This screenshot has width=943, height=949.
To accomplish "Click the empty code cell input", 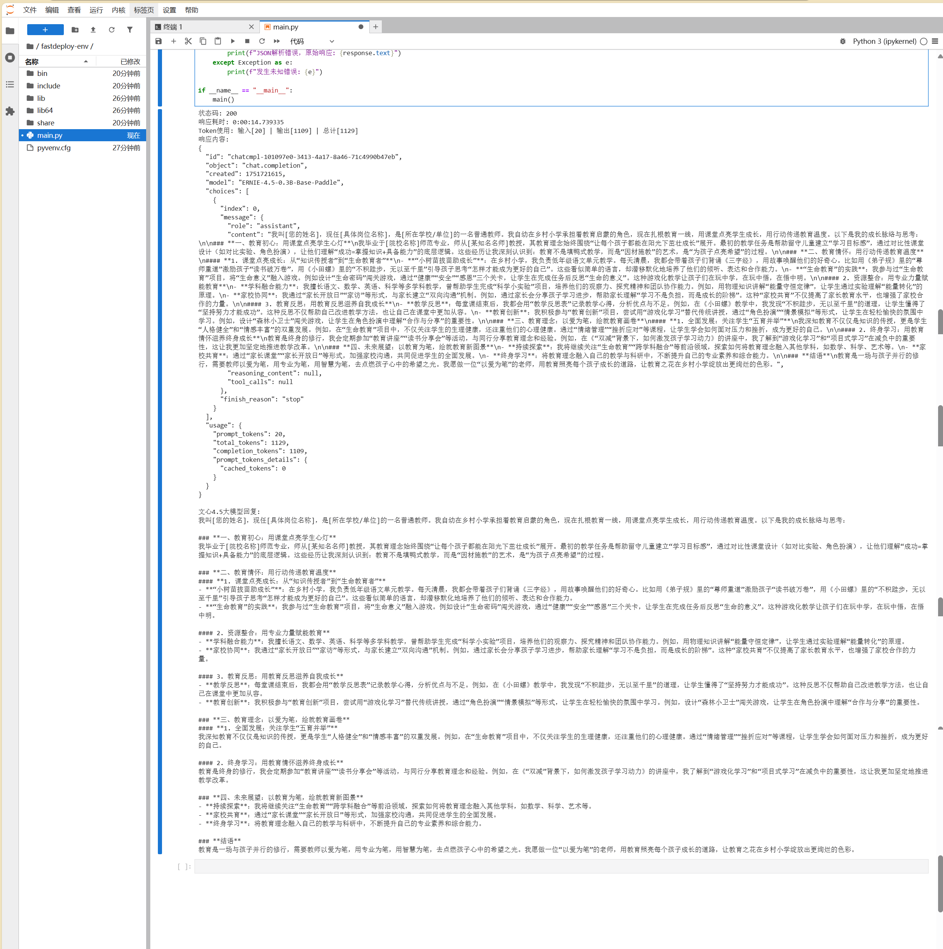I will point(561,866).
